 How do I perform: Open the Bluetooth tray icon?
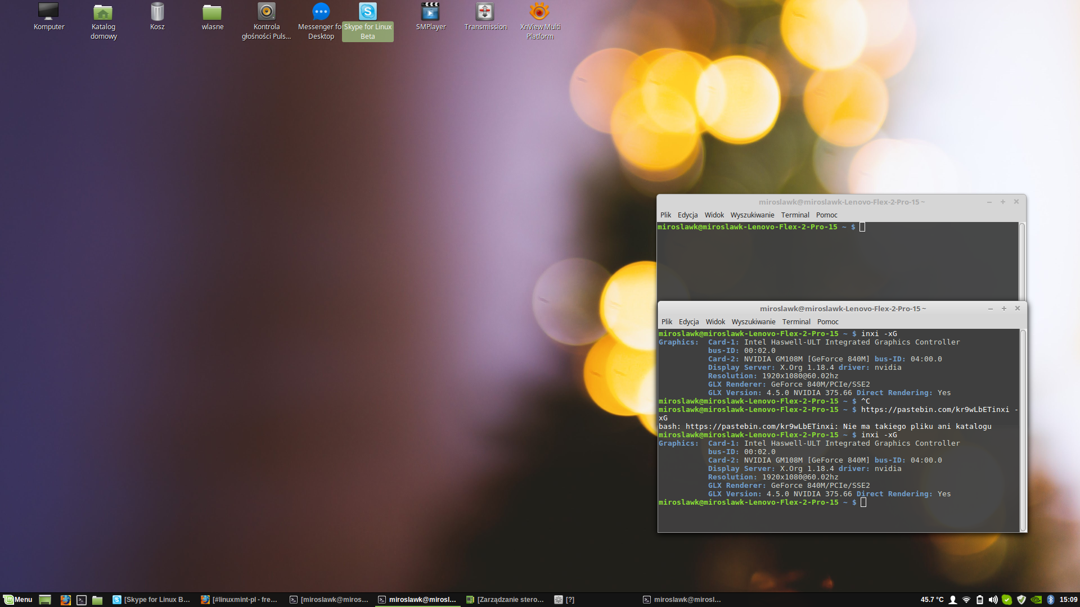click(1050, 600)
